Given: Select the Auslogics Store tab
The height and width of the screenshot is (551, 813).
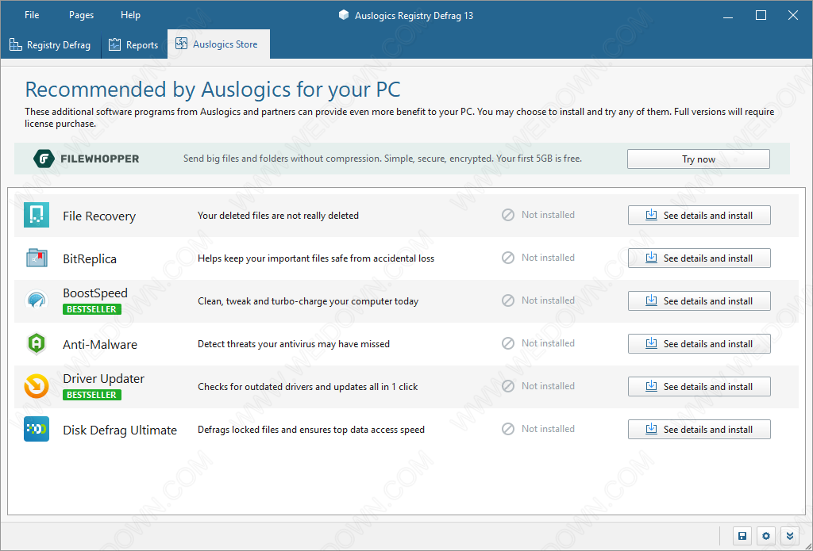Looking at the screenshot, I should click(x=218, y=44).
